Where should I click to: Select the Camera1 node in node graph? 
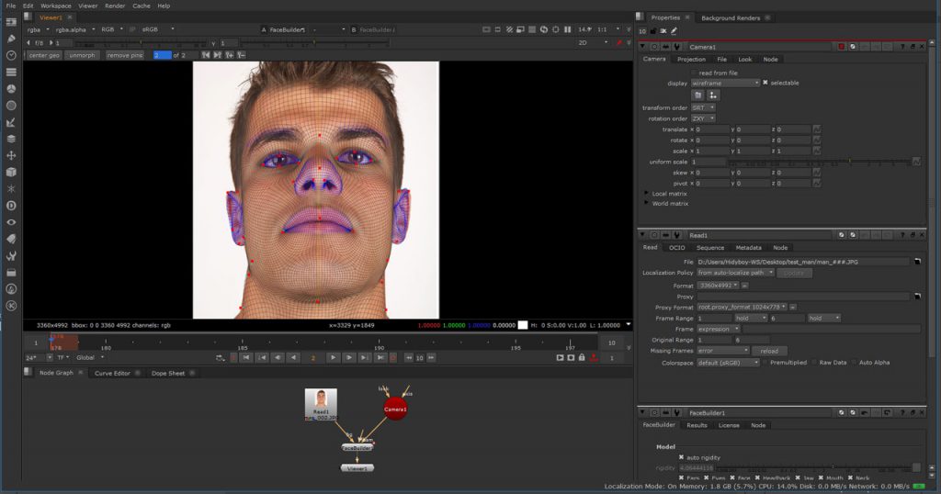pos(395,409)
